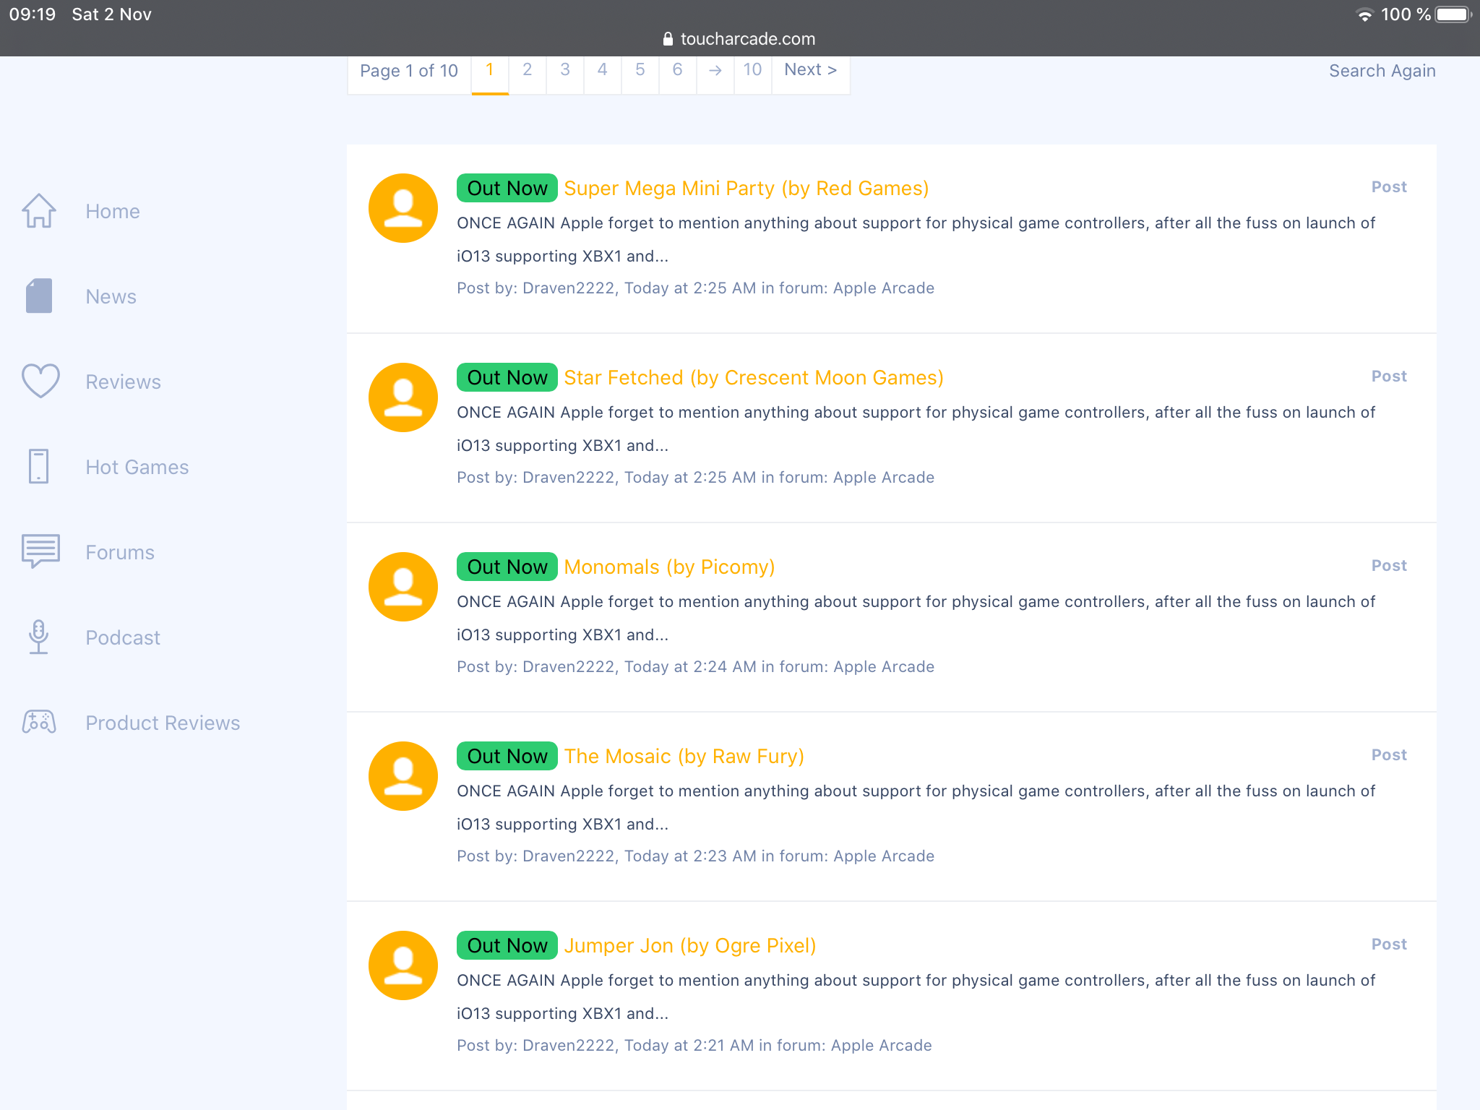Click the Search Again link
The image size is (1480, 1110).
[1382, 71]
